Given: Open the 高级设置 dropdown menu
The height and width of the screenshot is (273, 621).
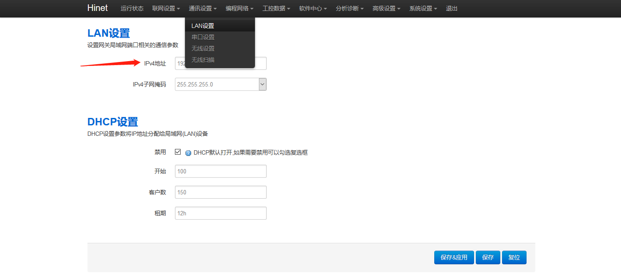Looking at the screenshot, I should coord(386,8).
